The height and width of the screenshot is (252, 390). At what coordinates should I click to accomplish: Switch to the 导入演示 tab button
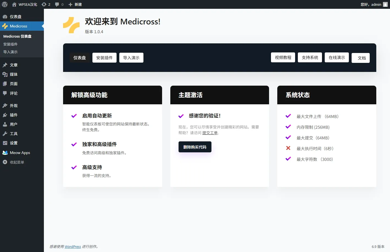[x=131, y=58]
